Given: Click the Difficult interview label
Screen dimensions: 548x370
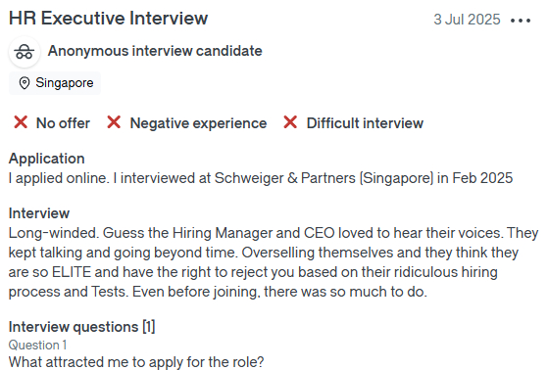Looking at the screenshot, I should click(x=365, y=123).
